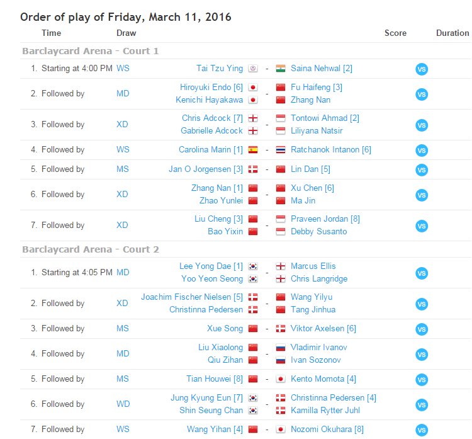472x439 pixels.
Task: Open Lin Dan player profile
Action: click(x=305, y=169)
